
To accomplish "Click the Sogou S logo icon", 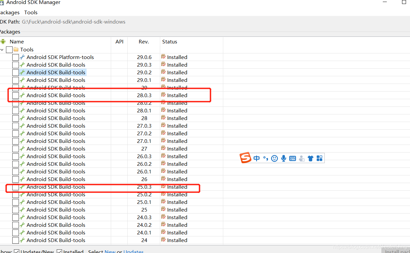I will [x=245, y=158].
